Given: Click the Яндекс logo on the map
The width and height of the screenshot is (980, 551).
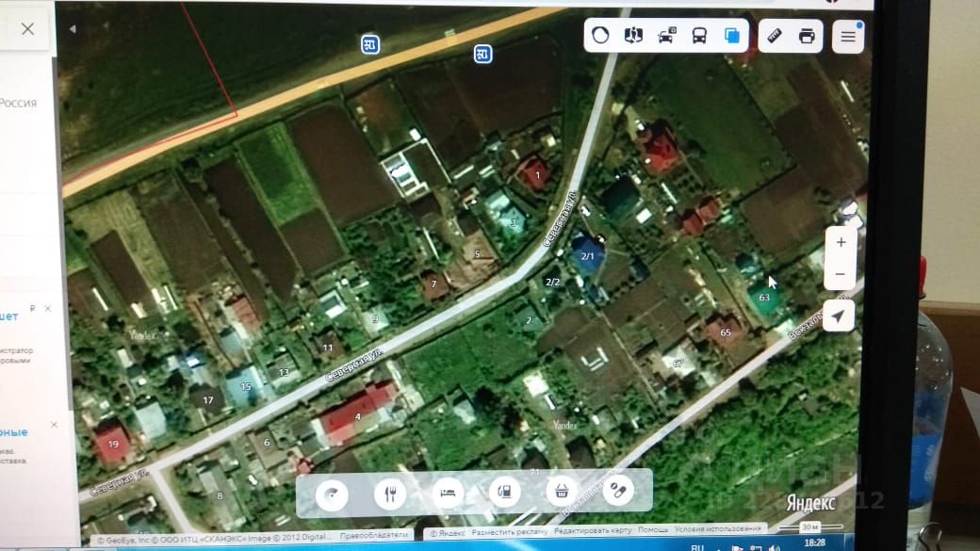Looking at the screenshot, I should [811, 504].
